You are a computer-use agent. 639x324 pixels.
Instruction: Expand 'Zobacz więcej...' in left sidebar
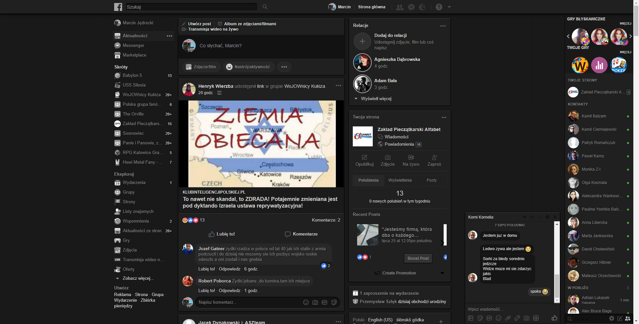pyautogui.click(x=138, y=278)
